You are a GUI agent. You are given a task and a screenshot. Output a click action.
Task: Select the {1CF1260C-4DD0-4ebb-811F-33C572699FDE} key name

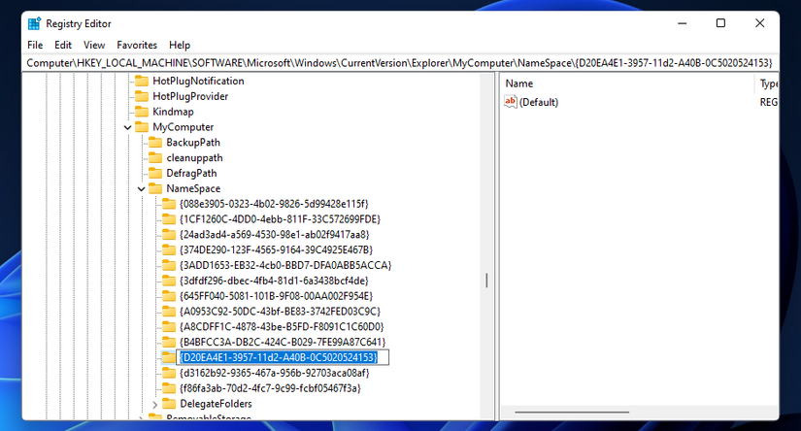point(280,219)
